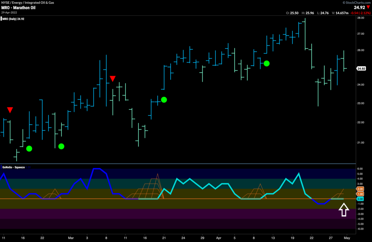Select the MRO (Daily) 24.92 legend label
Viewport: 372px width, 242px height.
tap(13, 19)
